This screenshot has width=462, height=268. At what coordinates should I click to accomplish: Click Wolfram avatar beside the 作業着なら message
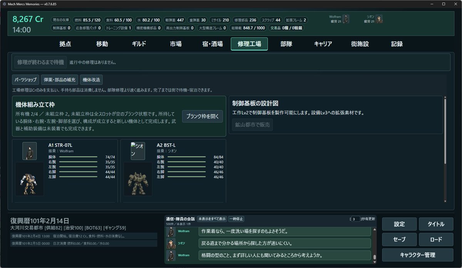[171, 232]
